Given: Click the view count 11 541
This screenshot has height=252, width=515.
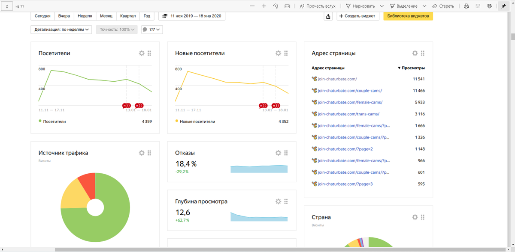Looking at the screenshot, I should [419, 79].
